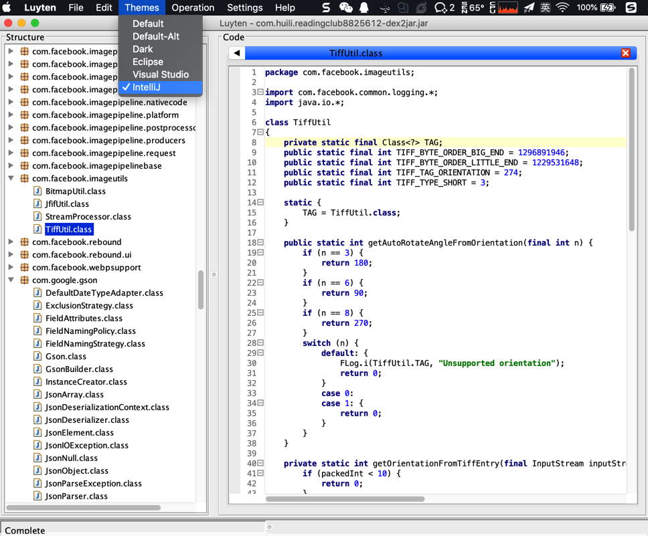Click the battery status icon

click(608, 7)
